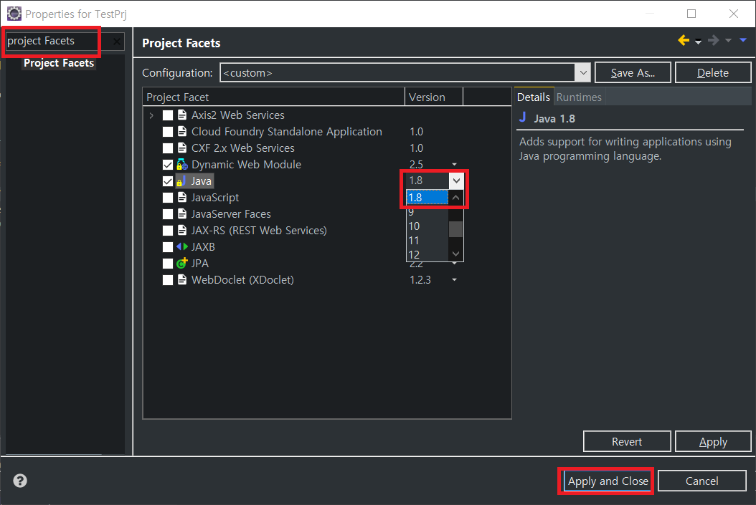Viewport: 756px width, 505px height.
Task: Click the JavaServer Faces facet icon
Action: (x=181, y=213)
